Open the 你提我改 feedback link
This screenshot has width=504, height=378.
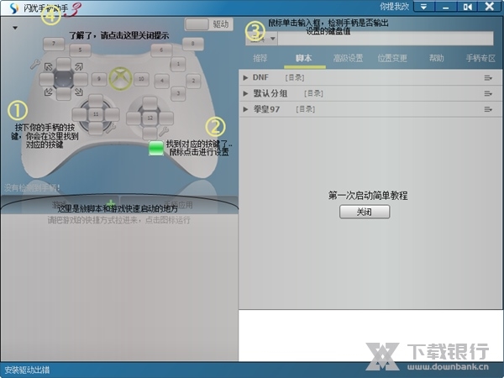click(395, 6)
